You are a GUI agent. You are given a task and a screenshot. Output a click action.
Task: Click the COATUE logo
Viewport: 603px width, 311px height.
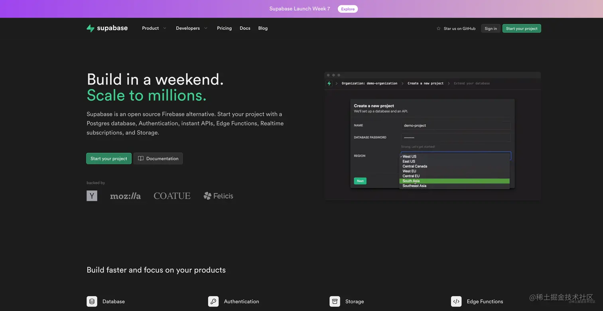(172, 196)
